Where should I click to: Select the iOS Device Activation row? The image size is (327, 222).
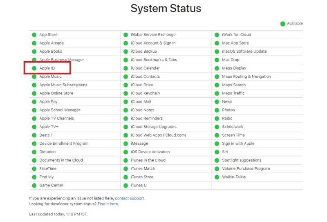click(x=166, y=152)
